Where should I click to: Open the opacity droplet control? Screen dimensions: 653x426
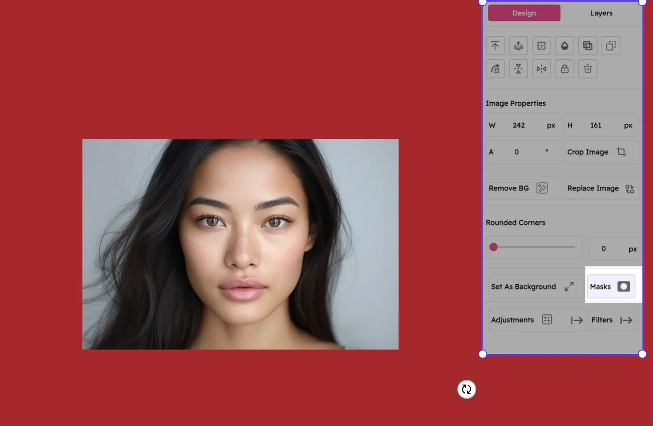[x=564, y=46]
